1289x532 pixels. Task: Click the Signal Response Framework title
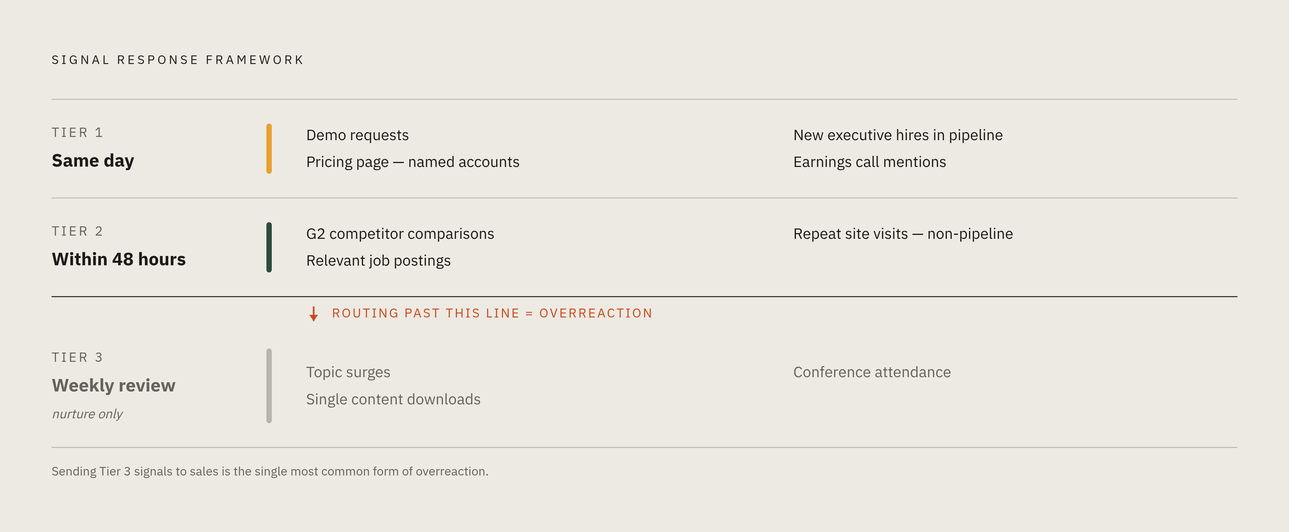point(178,60)
